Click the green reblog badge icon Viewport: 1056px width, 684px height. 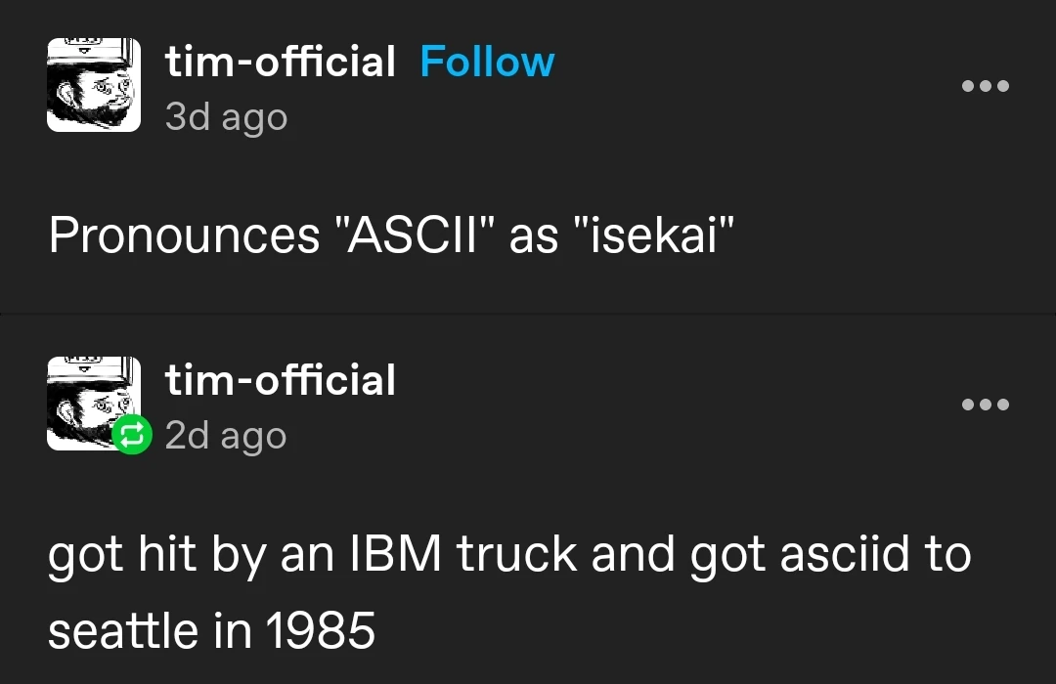[x=130, y=436]
